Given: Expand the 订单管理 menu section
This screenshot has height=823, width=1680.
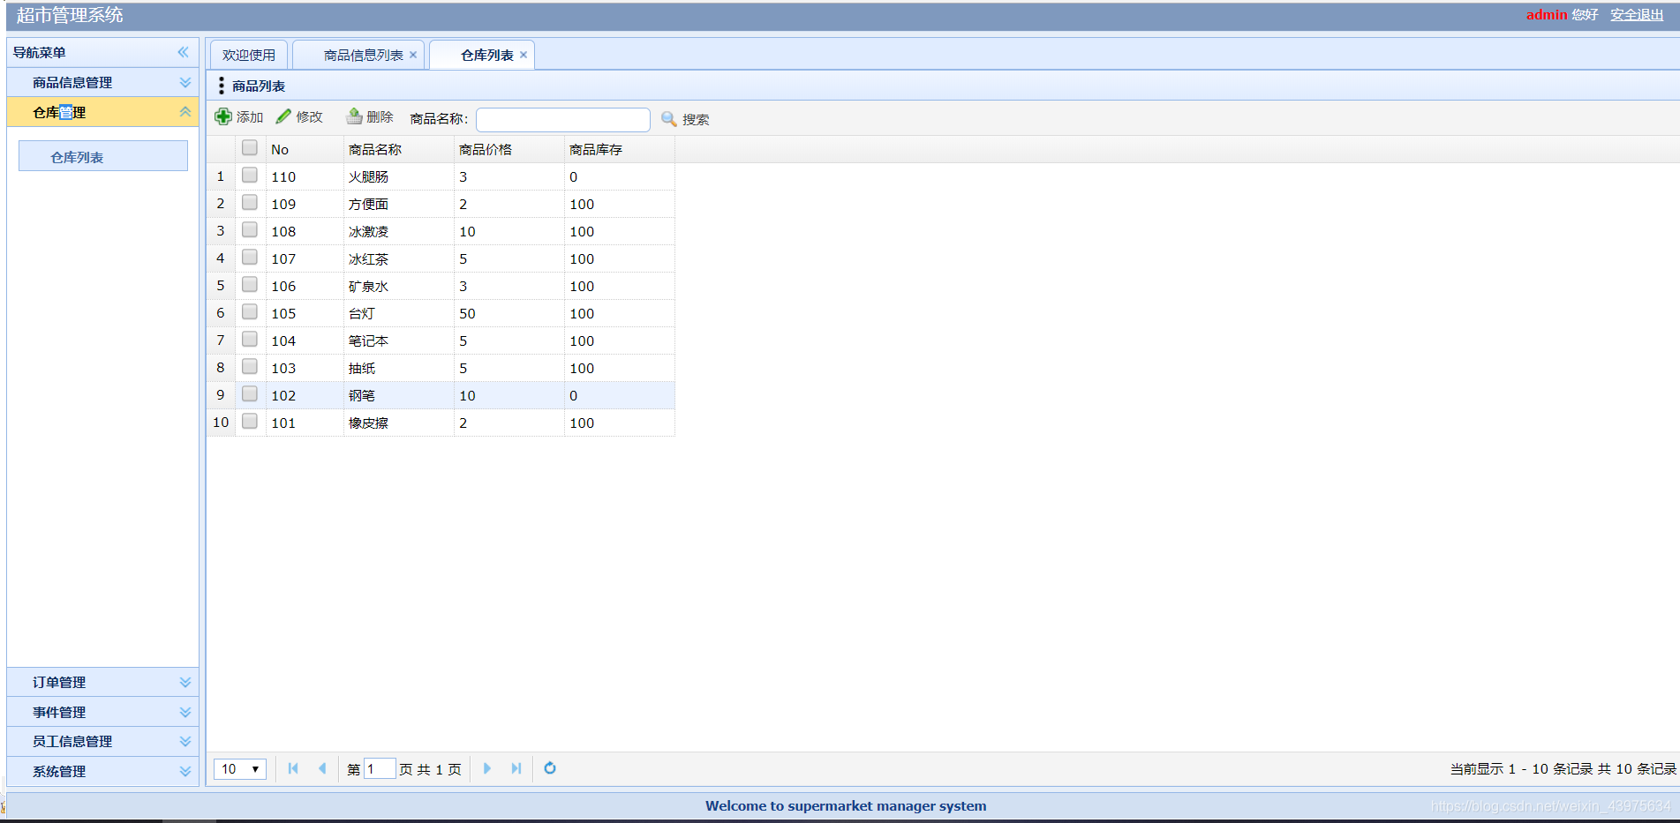Looking at the screenshot, I should tap(185, 682).
